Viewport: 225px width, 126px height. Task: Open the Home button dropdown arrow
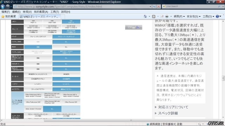(149, 16)
